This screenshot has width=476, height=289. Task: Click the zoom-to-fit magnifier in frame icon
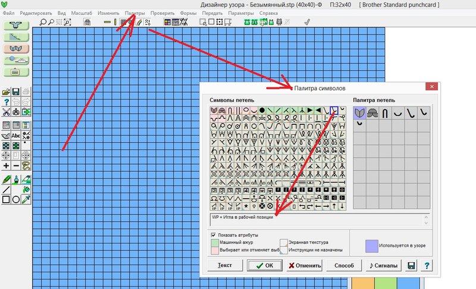pos(67,22)
